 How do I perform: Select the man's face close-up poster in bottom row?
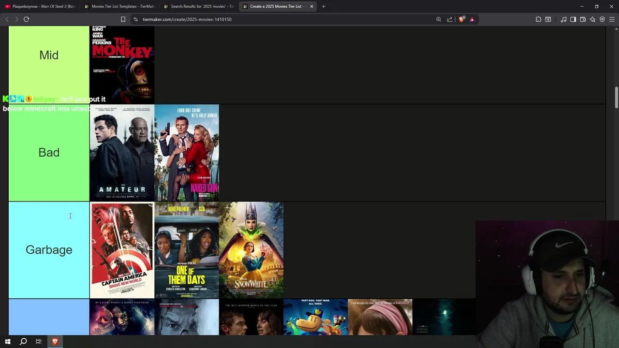pos(187,317)
